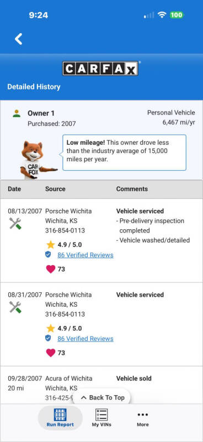Tap the Low mileage info bubble
203x442 pixels.
coord(124,152)
